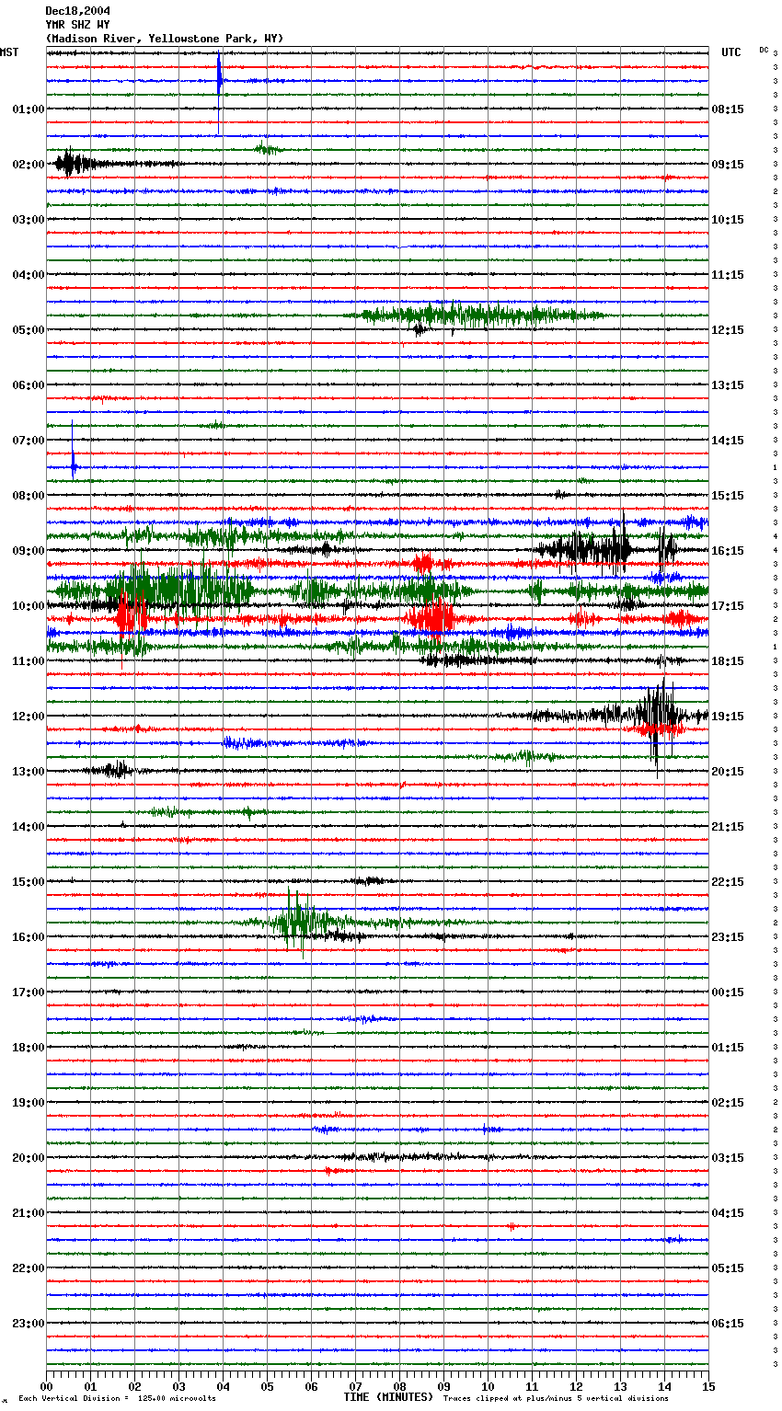Click the UTC timezone header
Image resolution: width=782 pixels, height=1411 pixels.
point(731,52)
